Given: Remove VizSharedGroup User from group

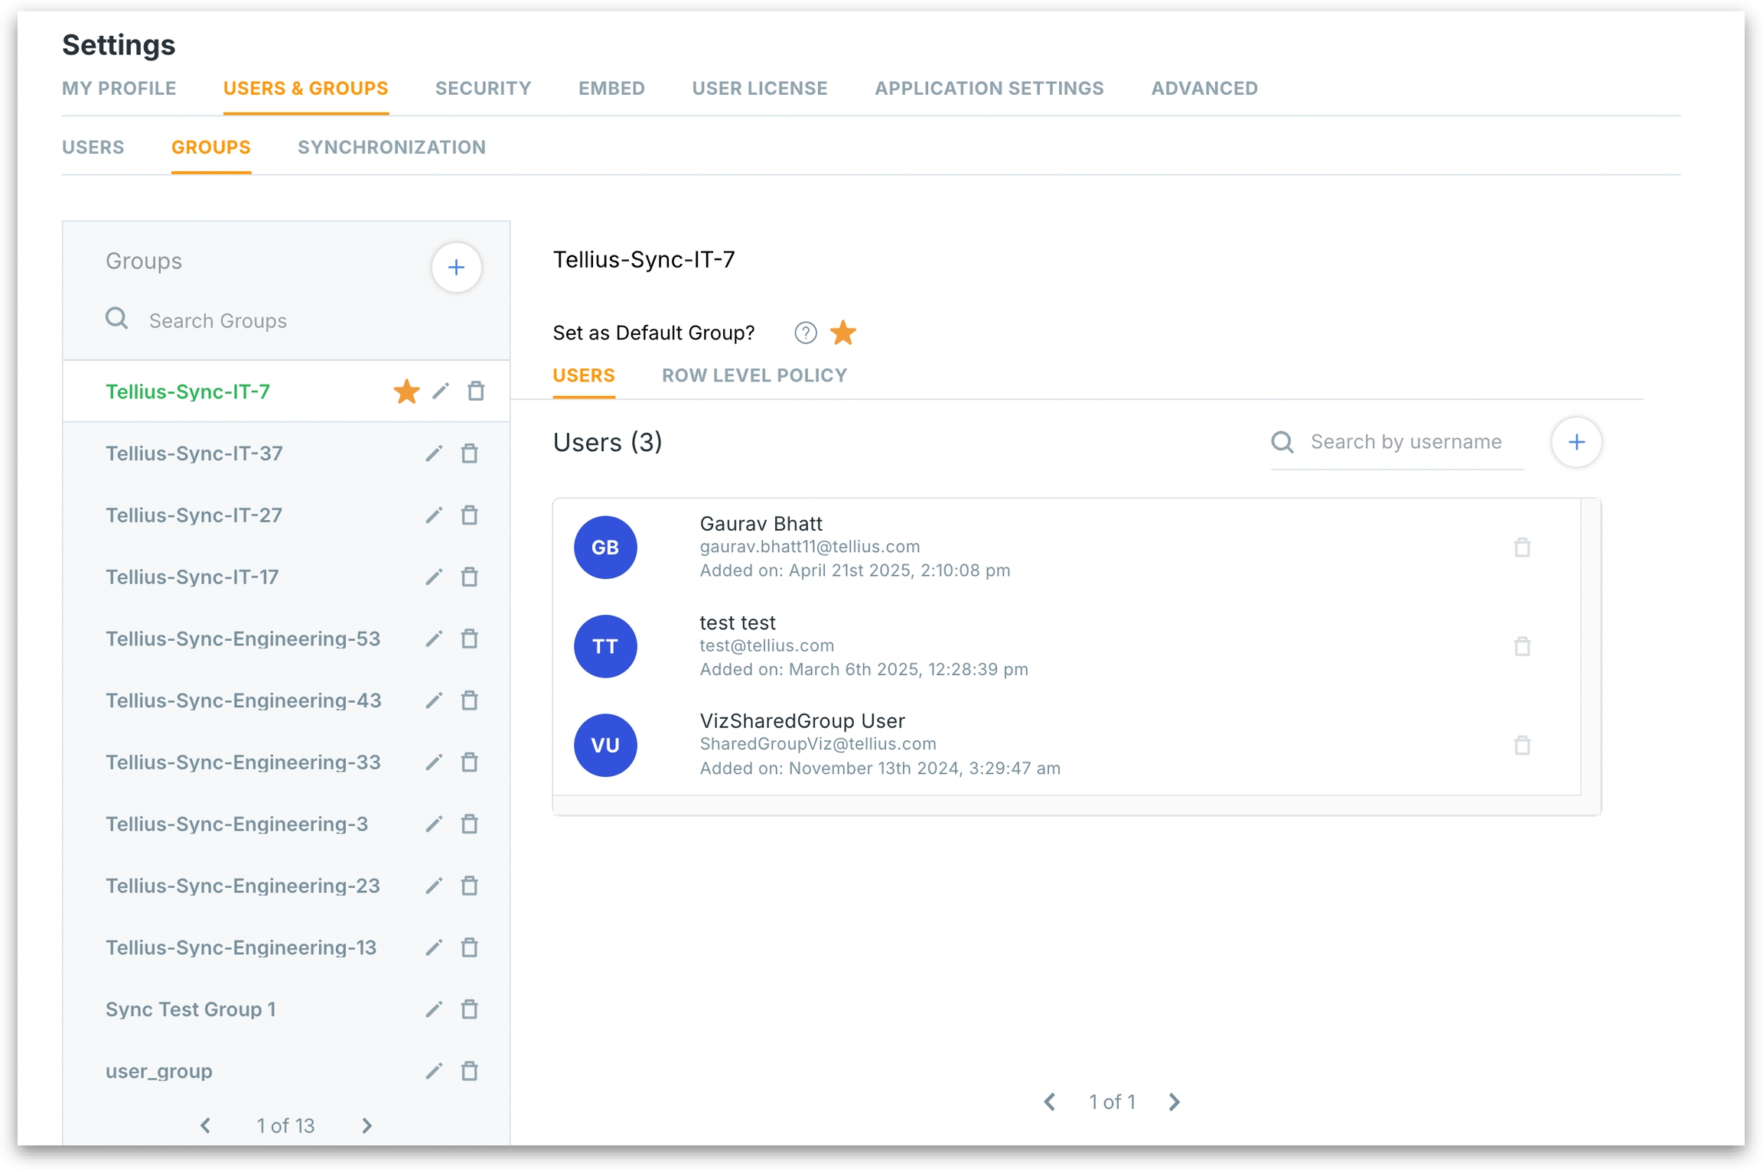Looking at the screenshot, I should [x=1521, y=745].
